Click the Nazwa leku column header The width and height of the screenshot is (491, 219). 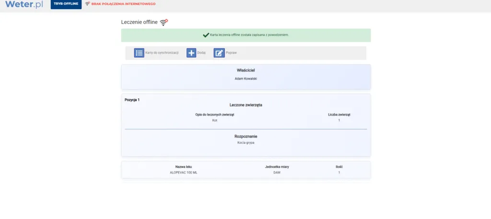click(184, 167)
